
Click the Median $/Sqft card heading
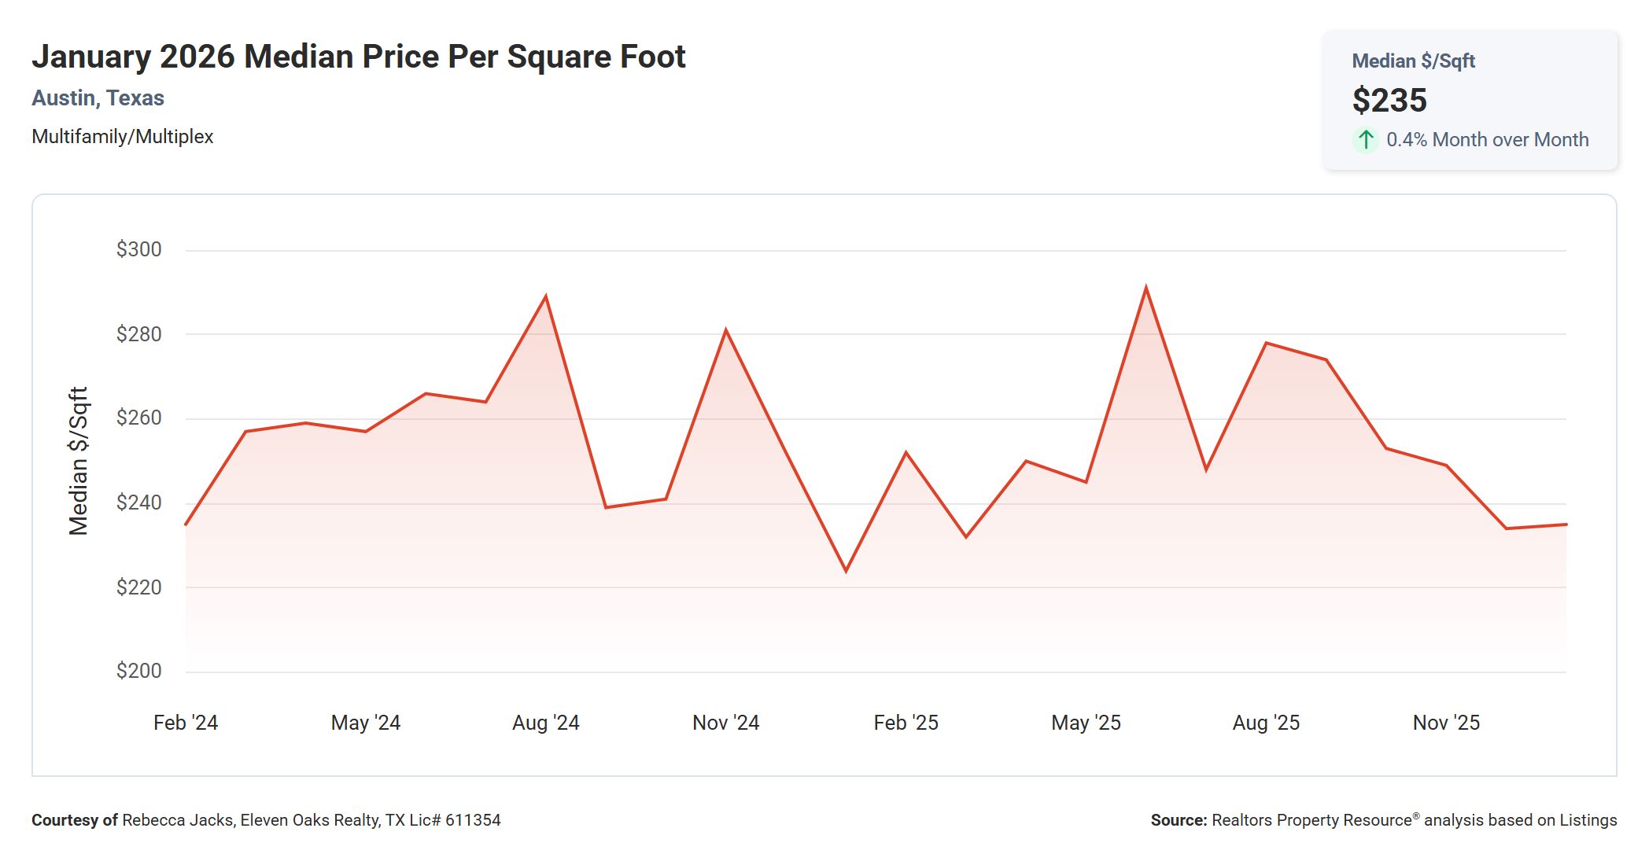click(x=1413, y=61)
